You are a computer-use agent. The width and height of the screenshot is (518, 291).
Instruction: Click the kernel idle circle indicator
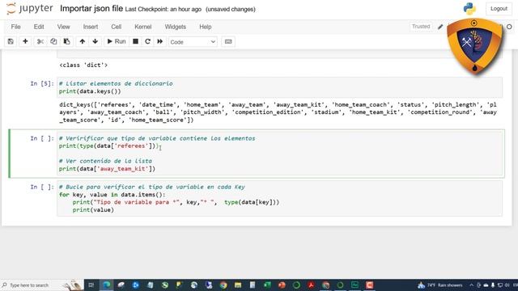(509, 27)
